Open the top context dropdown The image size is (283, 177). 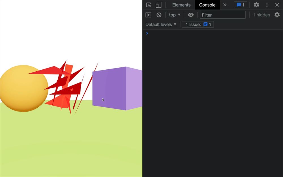coord(175,15)
